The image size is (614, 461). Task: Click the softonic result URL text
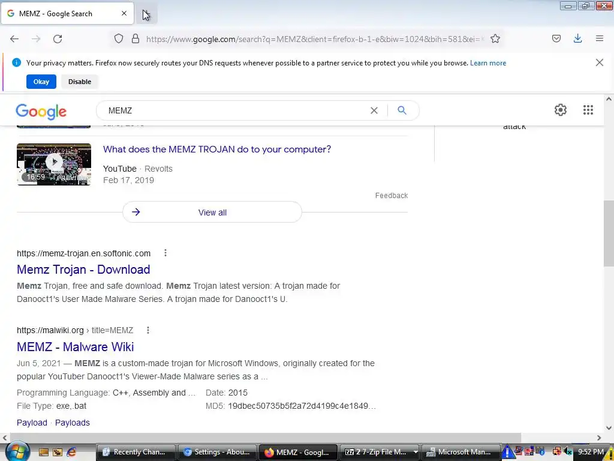(83, 253)
